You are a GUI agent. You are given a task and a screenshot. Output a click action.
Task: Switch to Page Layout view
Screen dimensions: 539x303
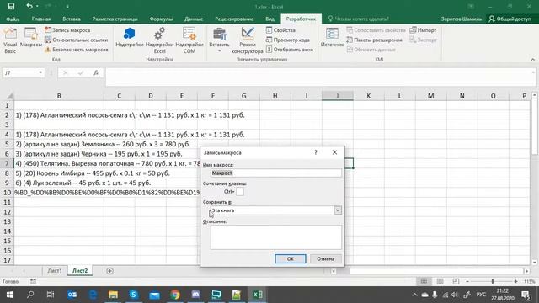440,281
